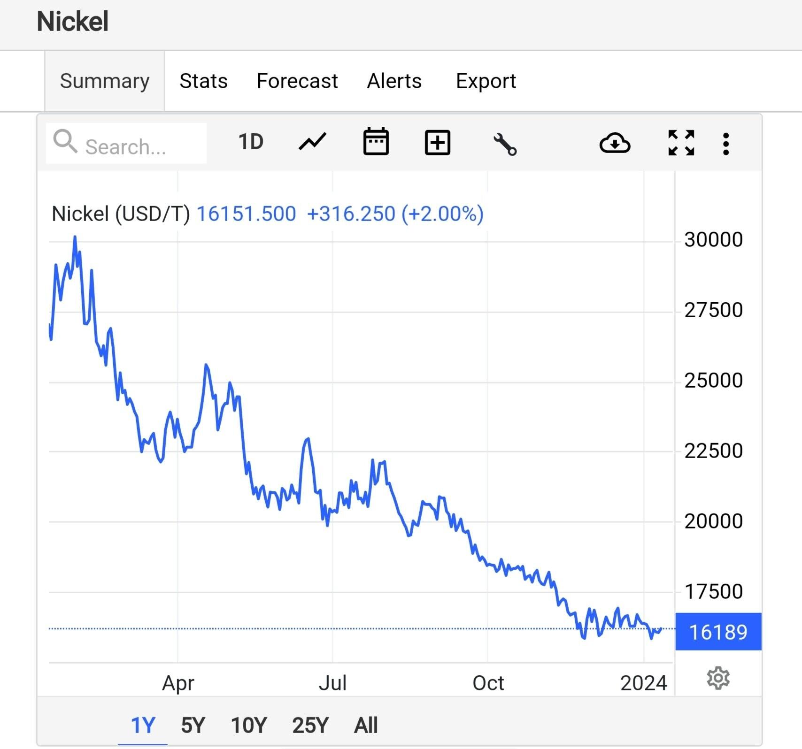Select the Export tab
The image size is (802, 749).
[486, 81]
